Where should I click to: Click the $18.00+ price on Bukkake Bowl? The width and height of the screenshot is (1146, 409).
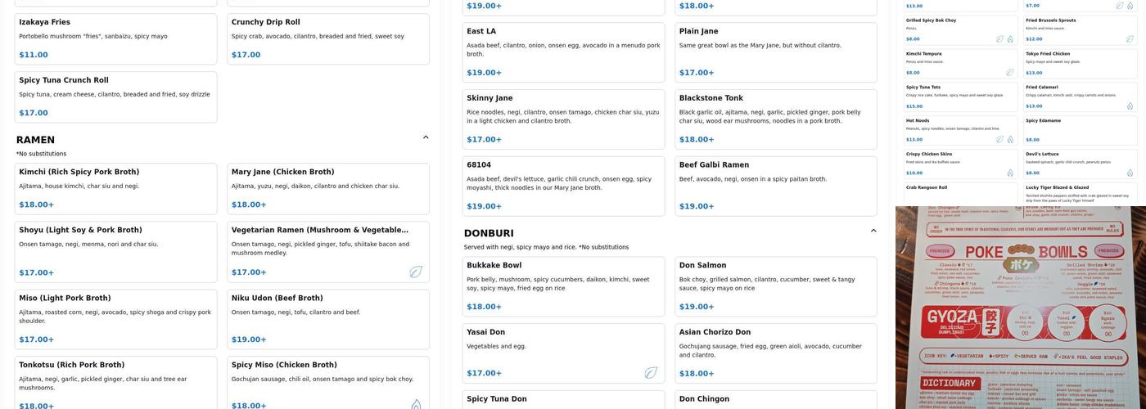tap(484, 307)
